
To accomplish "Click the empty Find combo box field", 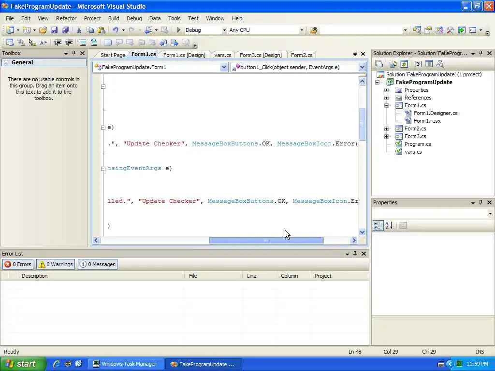I will tap(364, 30).
